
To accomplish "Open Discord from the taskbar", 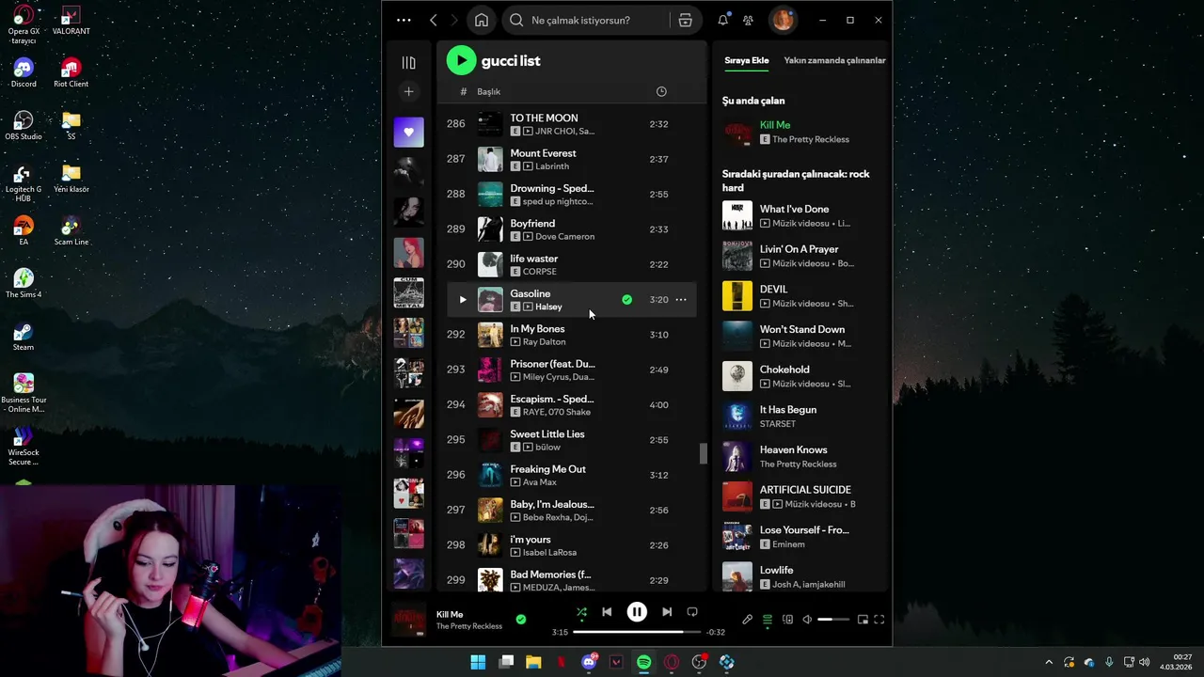I will 590,662.
